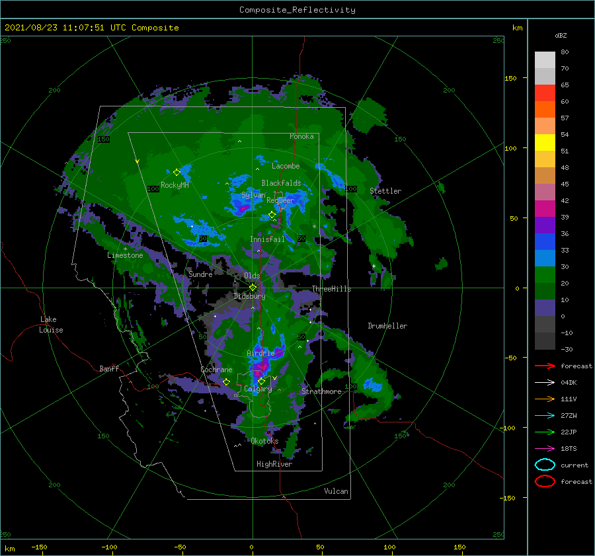This screenshot has height=556, width=595.
Task: Click the Strathmore town label
Action: (x=321, y=391)
